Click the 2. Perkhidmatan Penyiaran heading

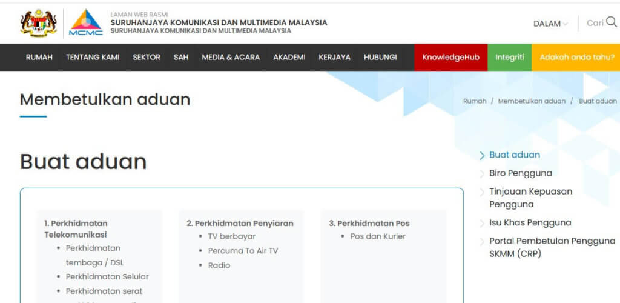click(240, 224)
